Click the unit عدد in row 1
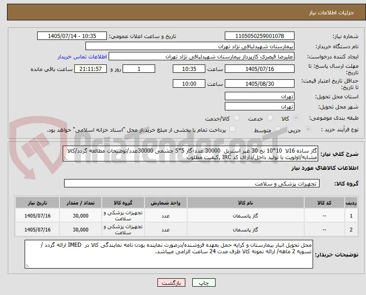Screen dimensions: 366x295 coord(165,216)
